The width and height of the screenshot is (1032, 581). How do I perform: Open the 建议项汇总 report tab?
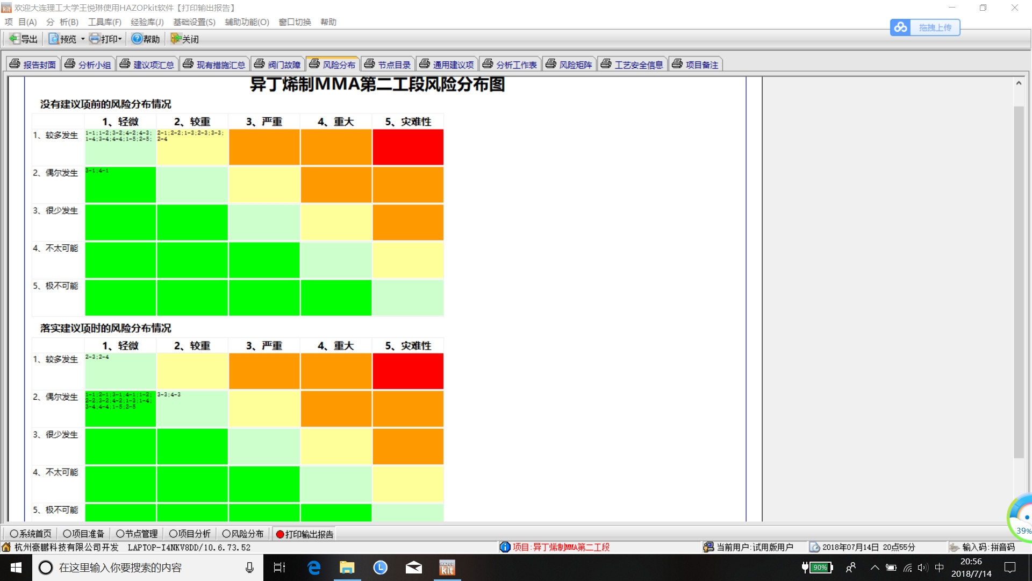[x=147, y=65]
